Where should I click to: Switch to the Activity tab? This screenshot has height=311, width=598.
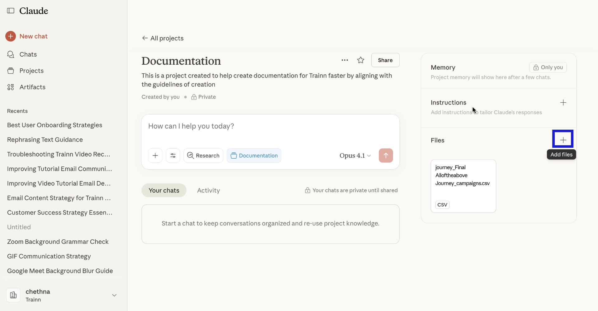pyautogui.click(x=208, y=191)
